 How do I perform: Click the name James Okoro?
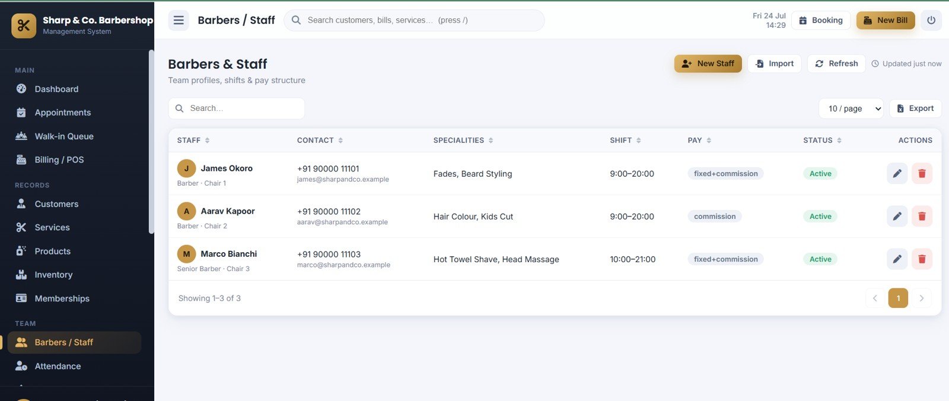click(227, 168)
